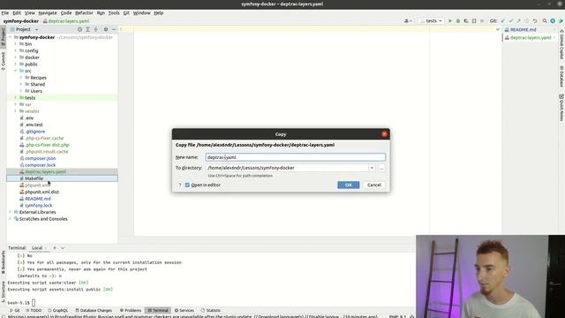Click the green arrow icon at toolbar end
The image size is (565, 318).
pos(561,21)
